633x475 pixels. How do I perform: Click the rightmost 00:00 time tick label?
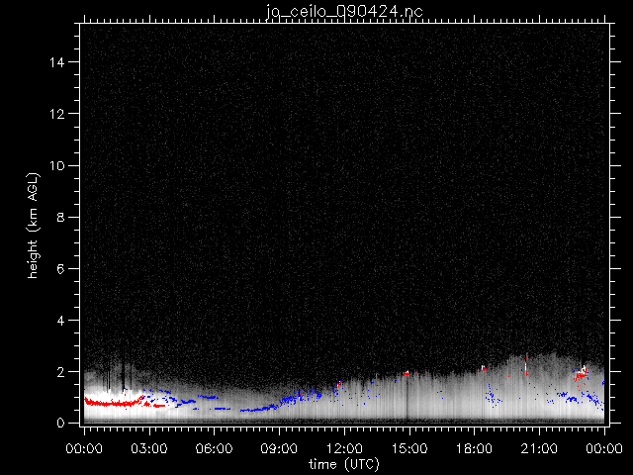pyautogui.click(x=603, y=449)
